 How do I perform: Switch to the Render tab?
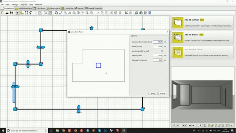[79, 8]
